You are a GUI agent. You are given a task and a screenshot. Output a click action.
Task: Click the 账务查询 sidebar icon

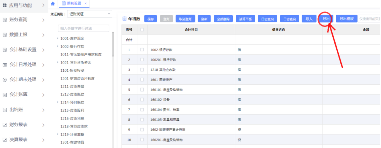pos(5,20)
